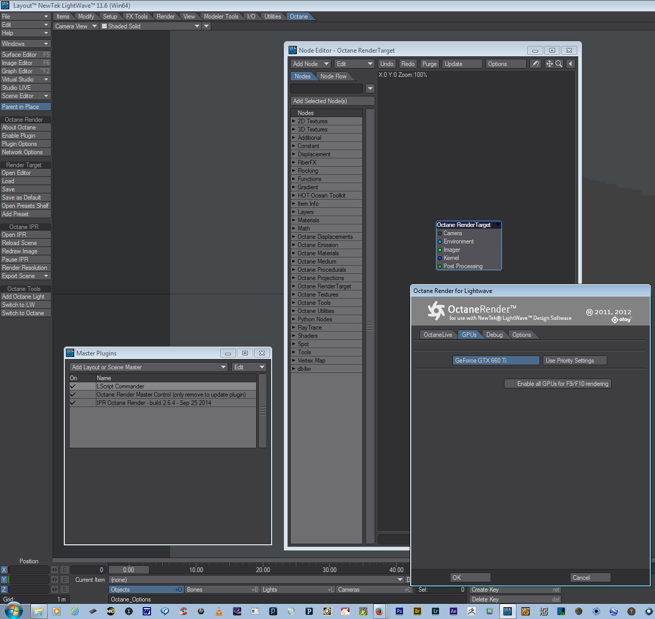This screenshot has height=619, width=655.
Task: Expand the 2D Textures node category
Action: tap(294, 121)
